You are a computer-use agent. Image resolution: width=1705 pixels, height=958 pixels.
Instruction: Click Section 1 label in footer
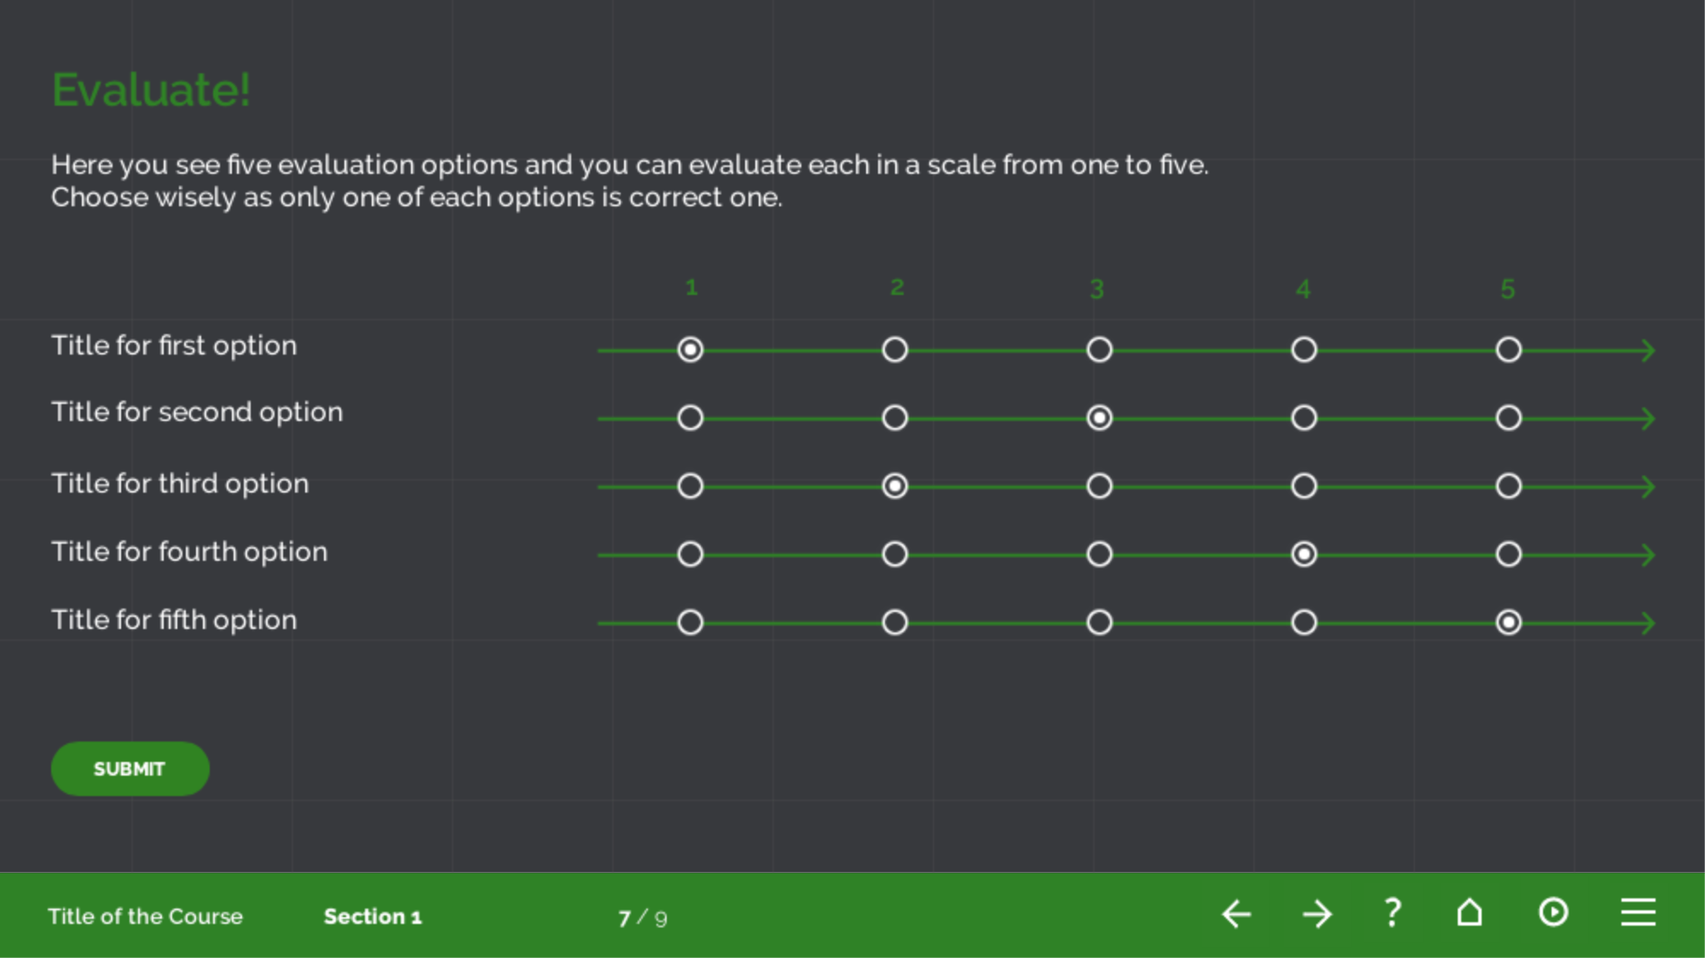point(373,916)
